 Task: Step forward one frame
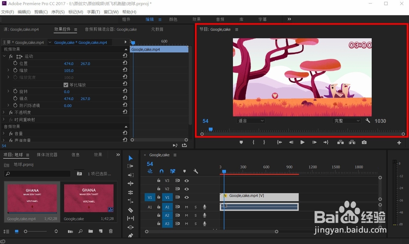(314, 142)
